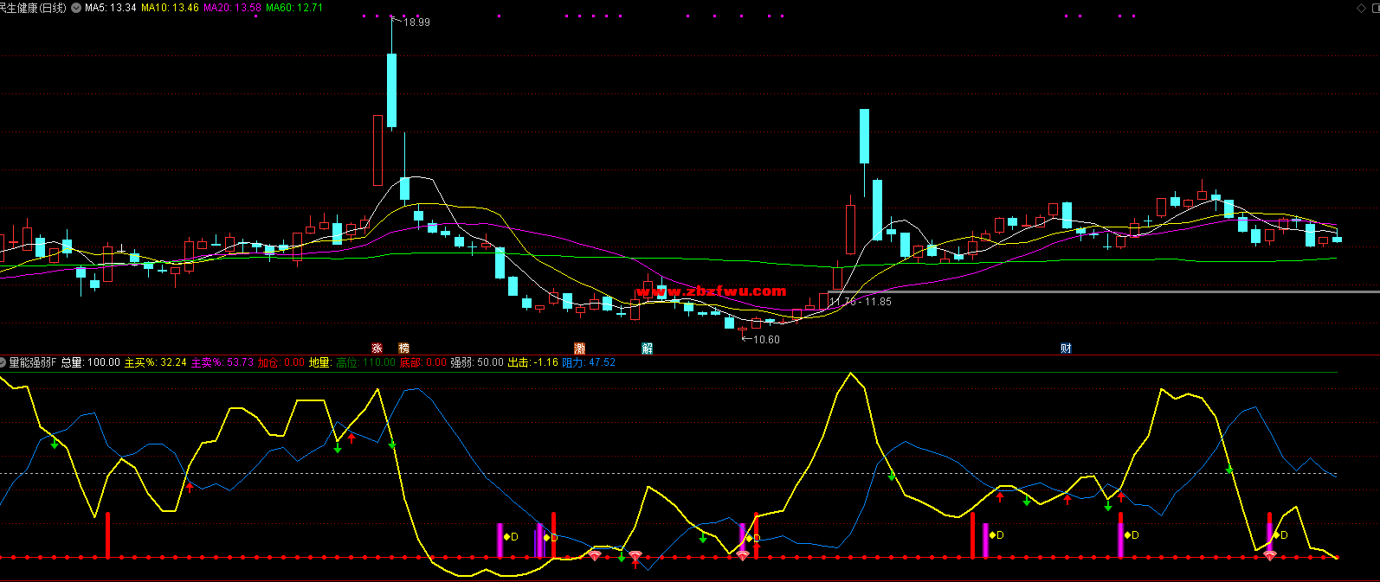Click the 阻力: 47.52 value

(589, 362)
